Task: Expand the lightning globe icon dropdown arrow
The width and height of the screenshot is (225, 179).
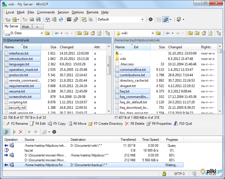Action: (x=184, y=19)
